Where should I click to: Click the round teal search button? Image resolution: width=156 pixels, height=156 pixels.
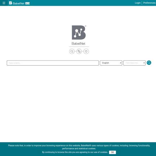click(x=149, y=63)
